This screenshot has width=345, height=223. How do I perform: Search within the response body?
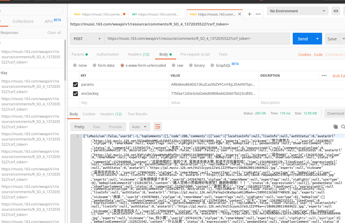(343, 127)
